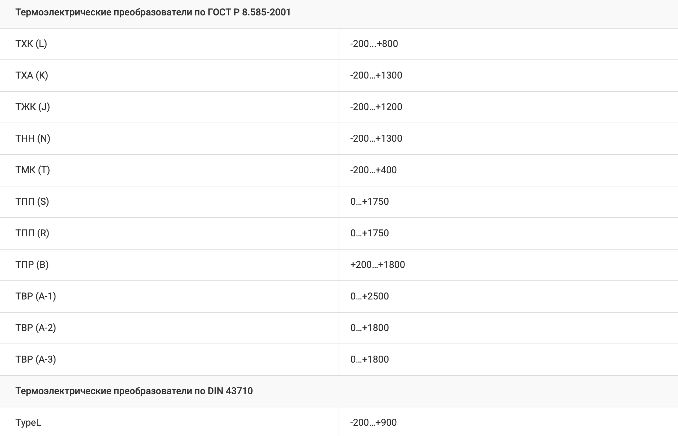This screenshot has width=678, height=436.
Task: Click the +200...+1800 range value
Action: pyautogui.click(x=378, y=265)
